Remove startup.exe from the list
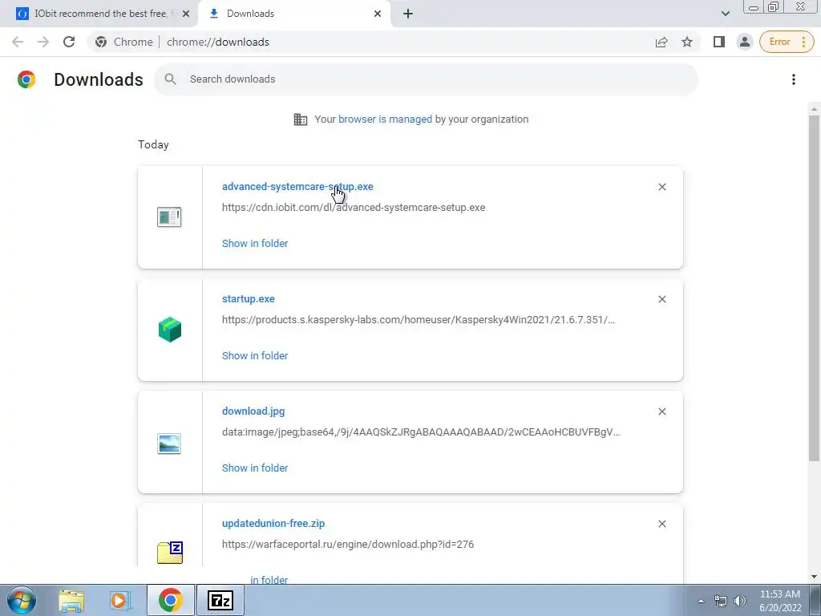 [x=661, y=299]
